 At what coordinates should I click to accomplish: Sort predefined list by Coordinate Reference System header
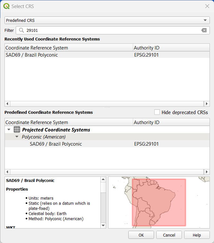coord(37,122)
